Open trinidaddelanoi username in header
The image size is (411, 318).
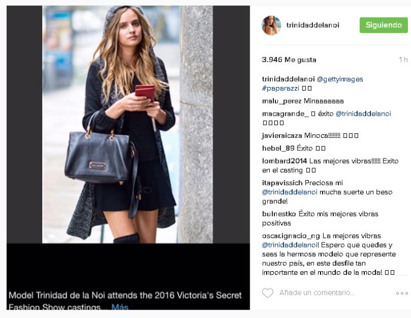(x=313, y=25)
